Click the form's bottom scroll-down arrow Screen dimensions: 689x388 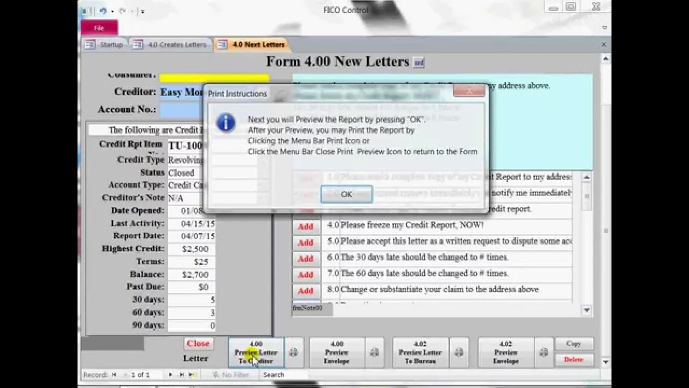606,362
